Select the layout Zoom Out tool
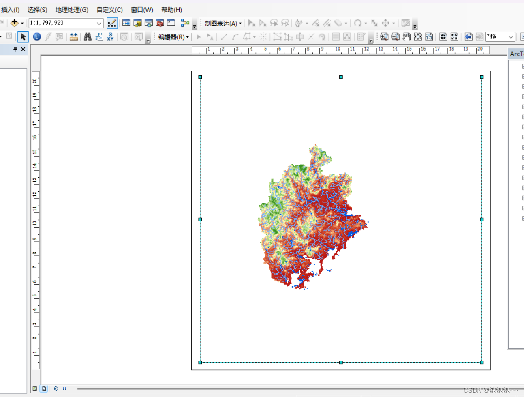 pos(396,37)
